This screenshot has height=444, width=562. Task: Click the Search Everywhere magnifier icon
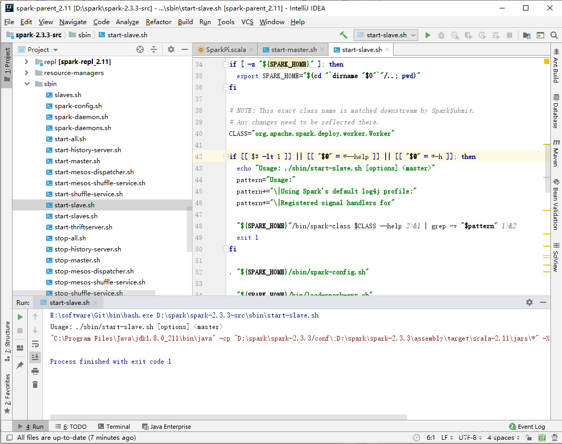tap(554, 35)
